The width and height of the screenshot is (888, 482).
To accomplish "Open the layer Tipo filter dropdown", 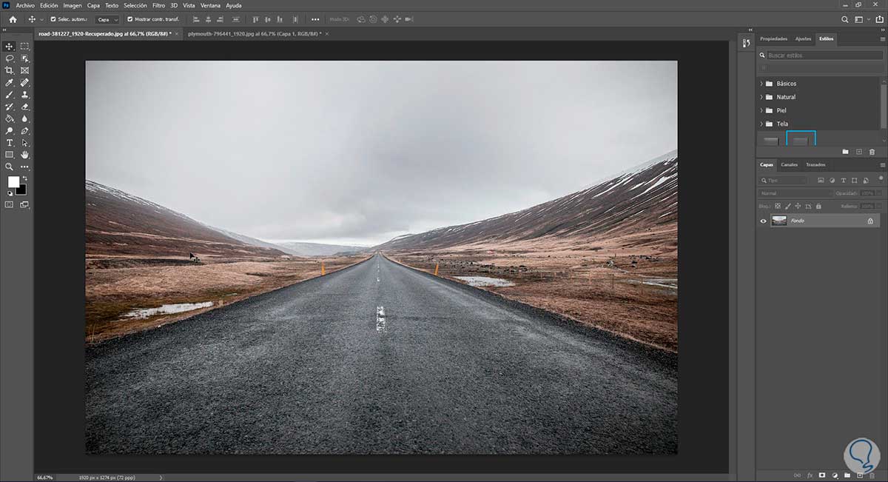I will pyautogui.click(x=783, y=180).
